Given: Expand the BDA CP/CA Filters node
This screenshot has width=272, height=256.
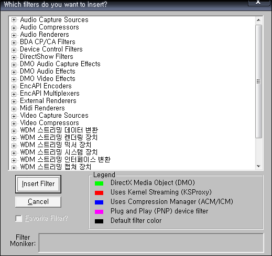Looking at the screenshot, I should [14, 43].
